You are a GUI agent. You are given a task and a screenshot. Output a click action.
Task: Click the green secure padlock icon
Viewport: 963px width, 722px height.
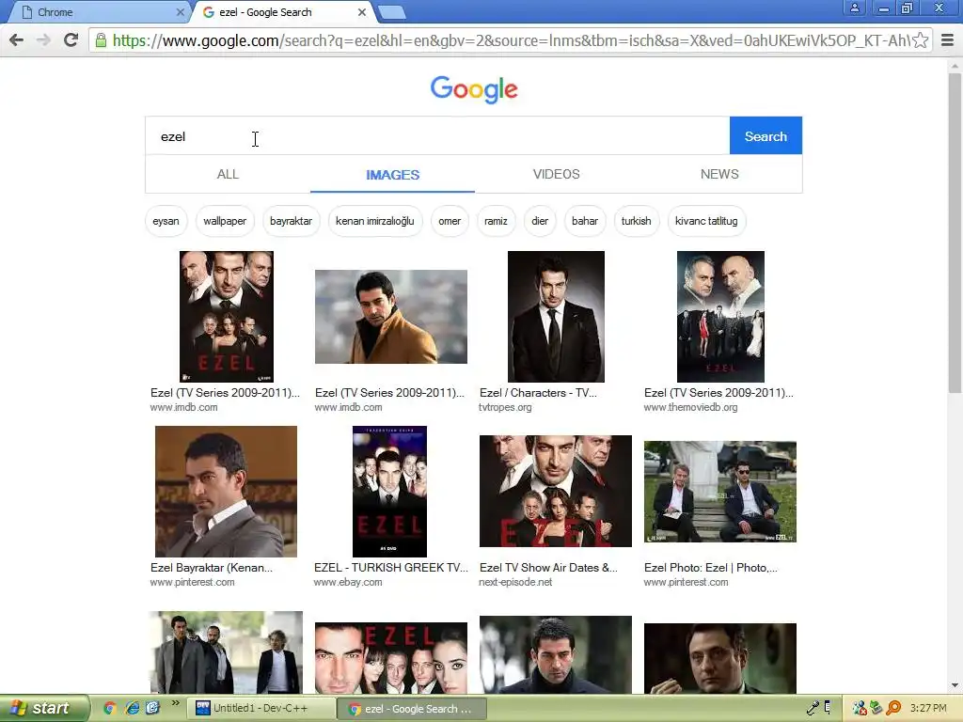coord(101,40)
